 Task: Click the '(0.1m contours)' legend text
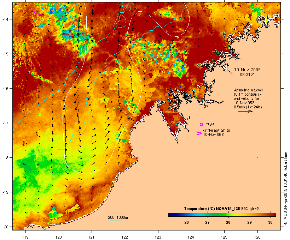248,94
